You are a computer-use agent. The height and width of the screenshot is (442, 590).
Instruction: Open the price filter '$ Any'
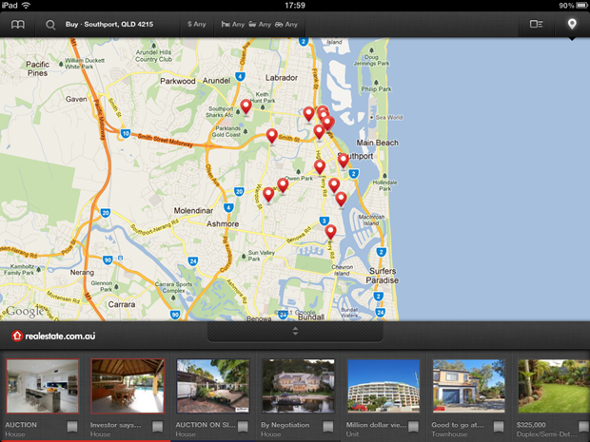pyautogui.click(x=196, y=24)
